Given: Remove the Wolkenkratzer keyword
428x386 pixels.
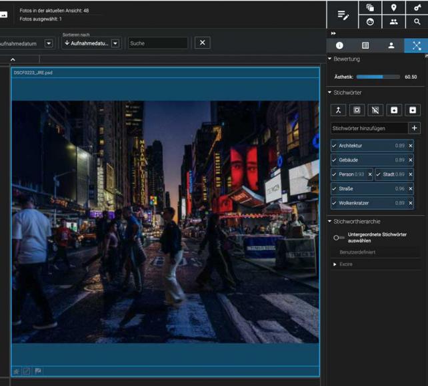Looking at the screenshot, I should click(410, 203).
